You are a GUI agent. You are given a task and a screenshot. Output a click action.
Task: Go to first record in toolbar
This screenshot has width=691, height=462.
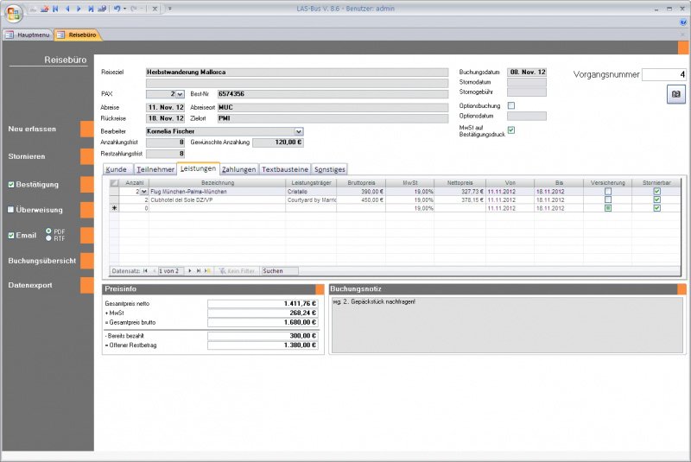[56, 8]
